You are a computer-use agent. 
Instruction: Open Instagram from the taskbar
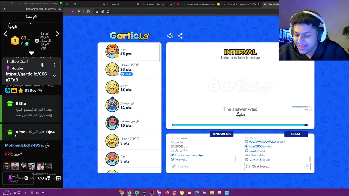click(x=174, y=193)
